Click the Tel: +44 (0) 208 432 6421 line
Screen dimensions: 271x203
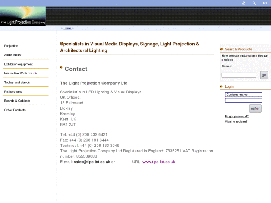pos(83,134)
